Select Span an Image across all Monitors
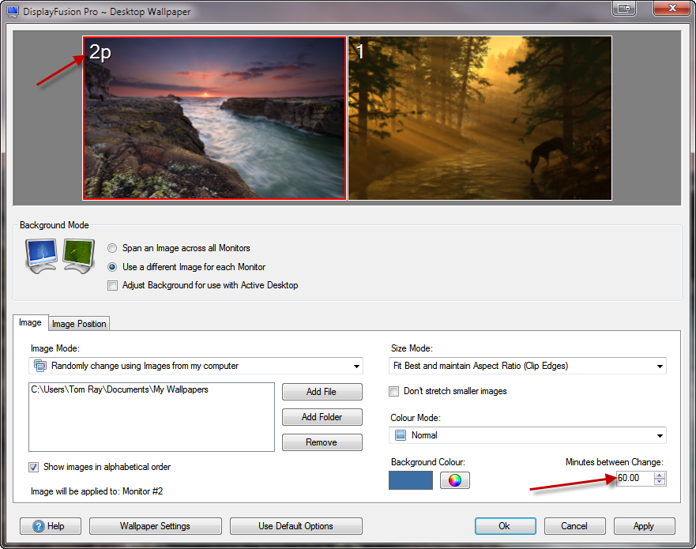Image resolution: width=696 pixels, height=549 pixels. pyautogui.click(x=112, y=248)
